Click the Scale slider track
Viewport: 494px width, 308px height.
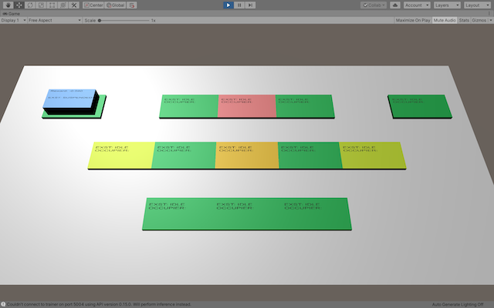123,20
